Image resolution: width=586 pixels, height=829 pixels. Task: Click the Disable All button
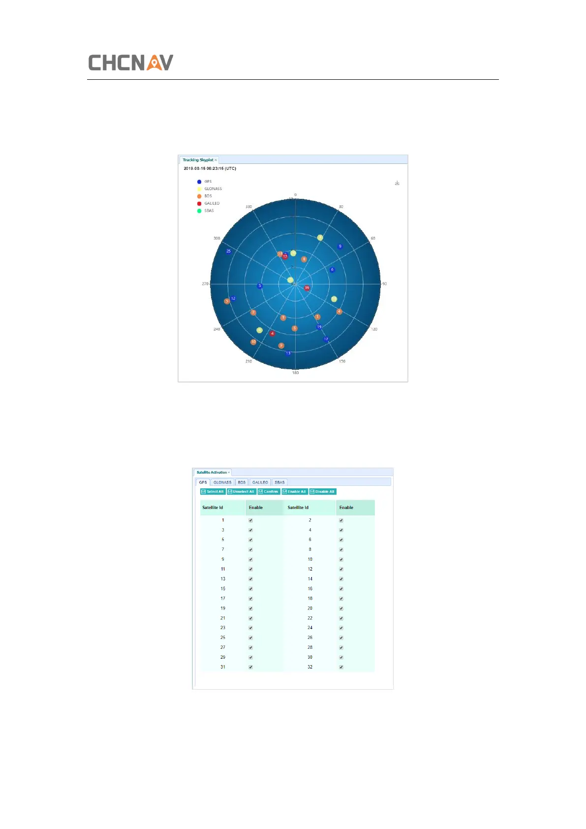pyautogui.click(x=323, y=492)
